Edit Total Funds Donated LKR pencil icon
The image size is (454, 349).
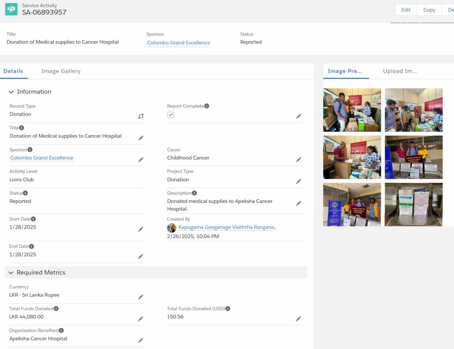pos(141,319)
